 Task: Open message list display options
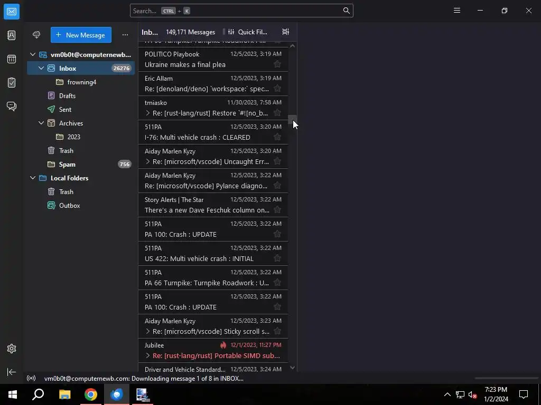286,32
